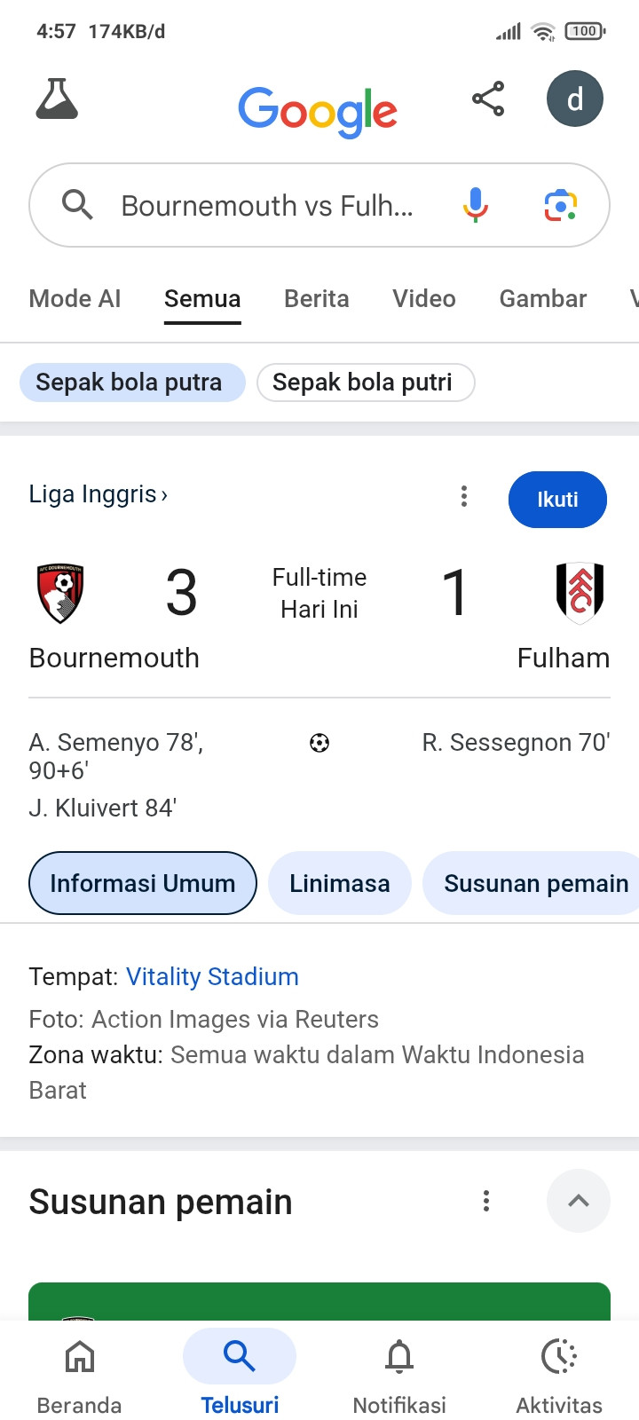Open Search Labs flask icon
The height and width of the screenshot is (1420, 639).
57,99
